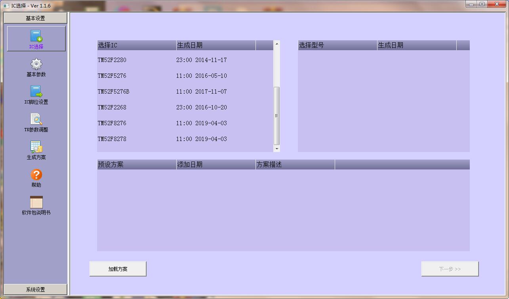This screenshot has width=509, height=299.
Task: Click 添加日期 column header
Action: point(216,164)
